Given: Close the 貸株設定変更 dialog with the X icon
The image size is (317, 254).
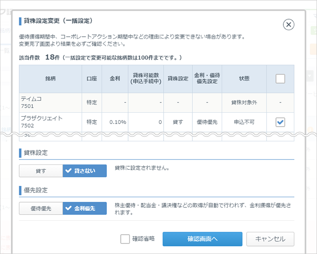Looking at the screenshot, I should pos(289,25).
